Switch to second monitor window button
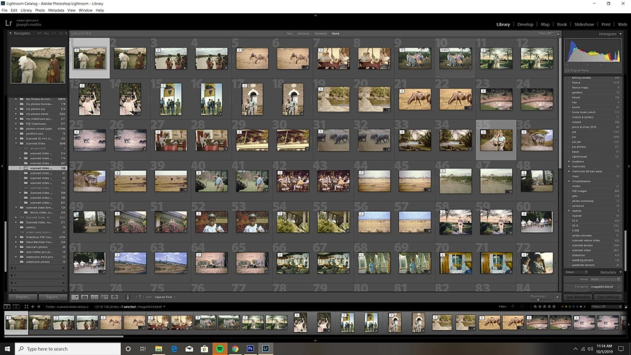 point(16,306)
